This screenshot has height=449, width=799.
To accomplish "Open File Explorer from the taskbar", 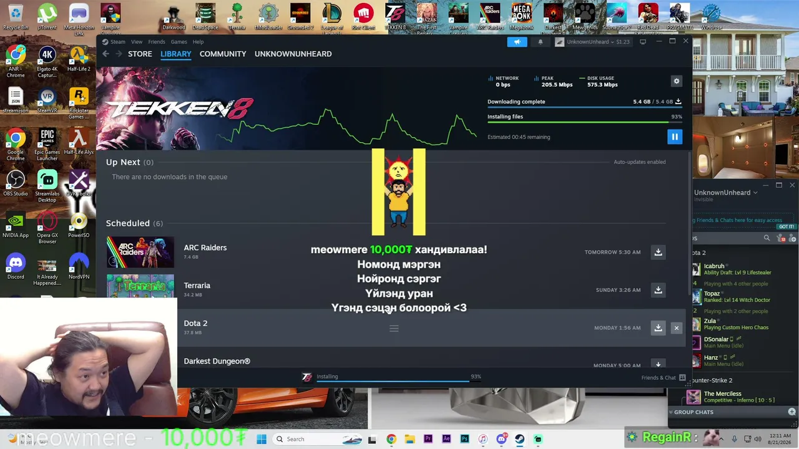I will (x=409, y=439).
